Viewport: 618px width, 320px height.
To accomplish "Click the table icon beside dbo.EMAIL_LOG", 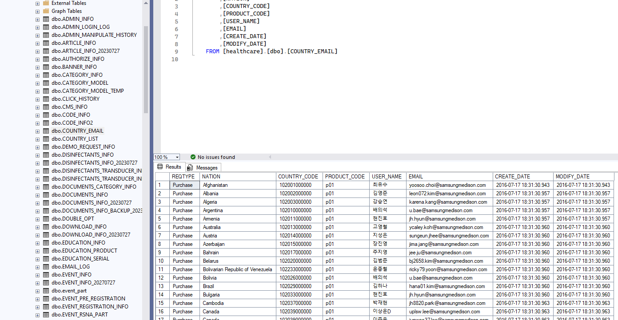I will pos(46,267).
